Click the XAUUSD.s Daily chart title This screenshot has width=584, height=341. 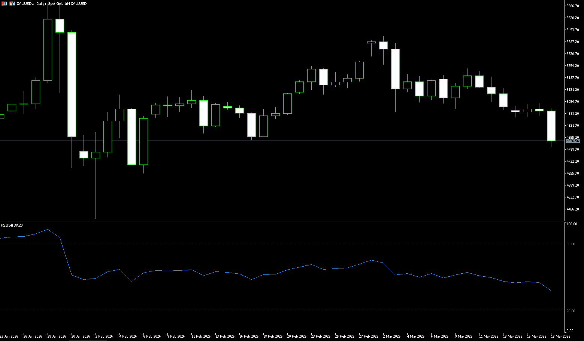click(52, 3)
